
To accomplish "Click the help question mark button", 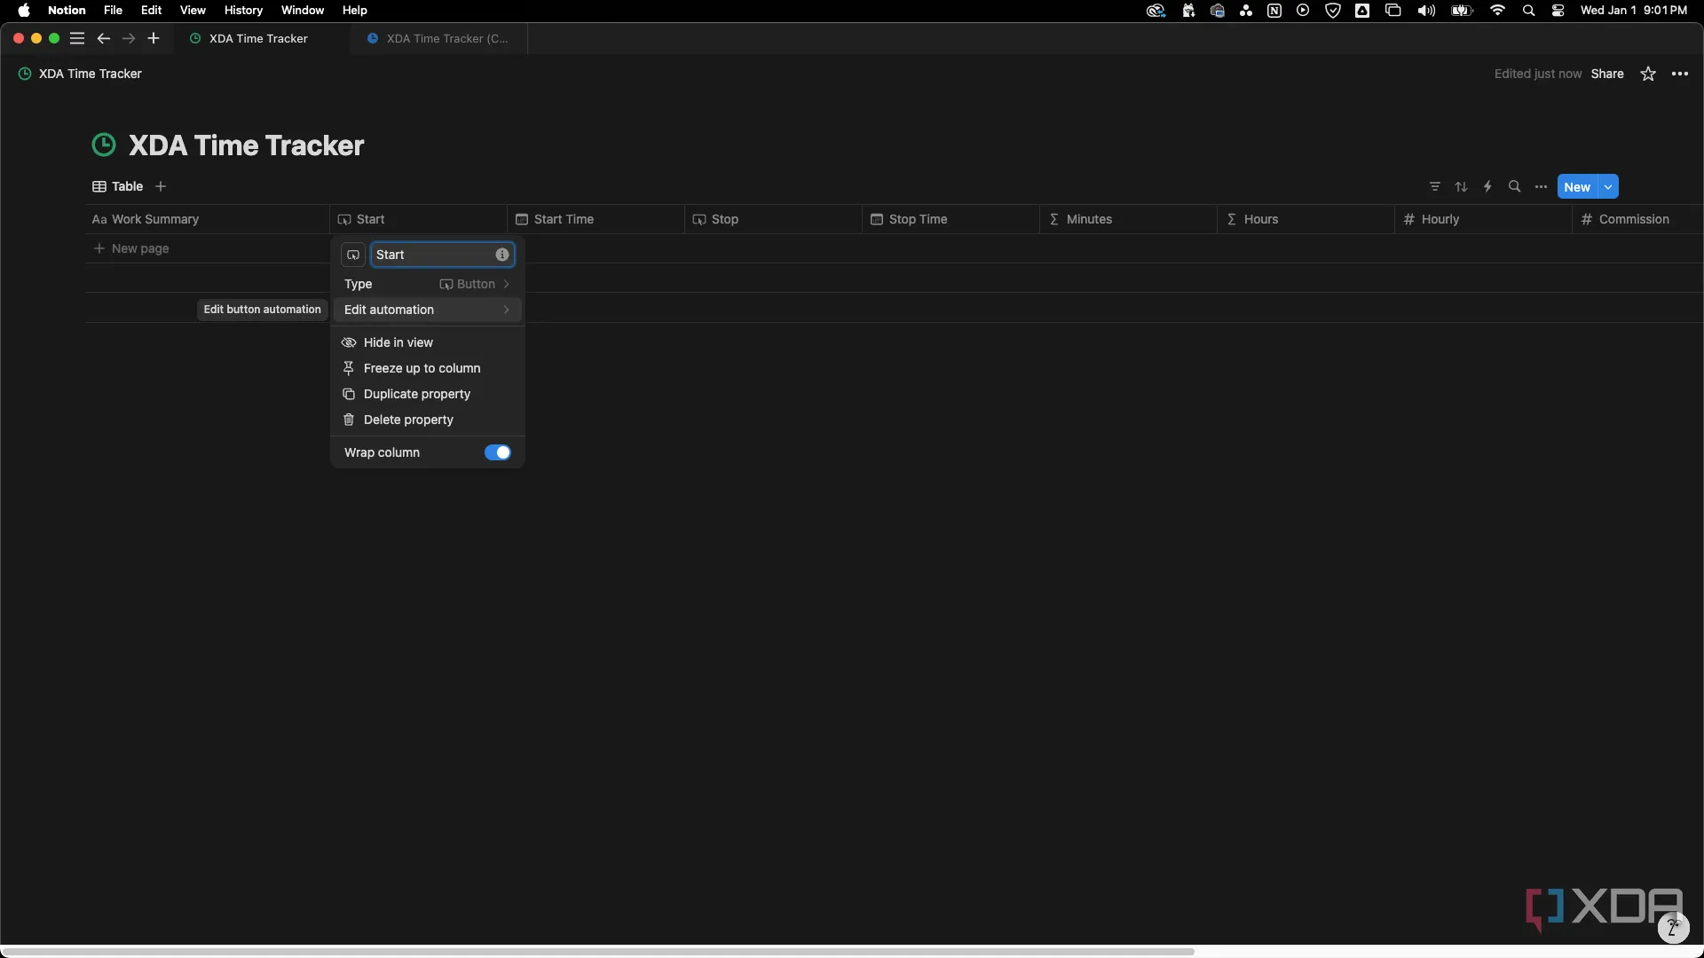I will [1673, 928].
